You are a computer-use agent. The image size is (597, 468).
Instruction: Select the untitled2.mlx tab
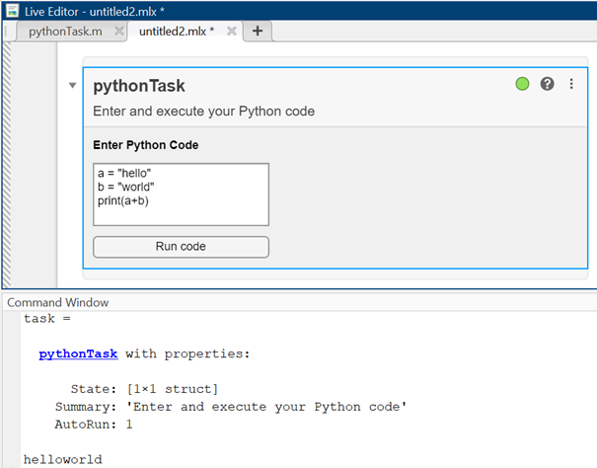(x=177, y=32)
